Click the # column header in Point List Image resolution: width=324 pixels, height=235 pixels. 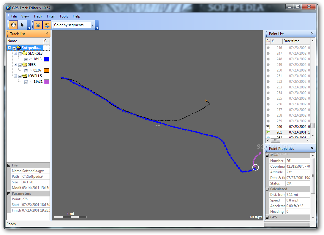[x=276, y=41]
